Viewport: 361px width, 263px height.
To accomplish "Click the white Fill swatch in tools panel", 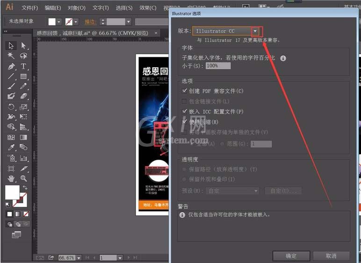I will 12,192.
